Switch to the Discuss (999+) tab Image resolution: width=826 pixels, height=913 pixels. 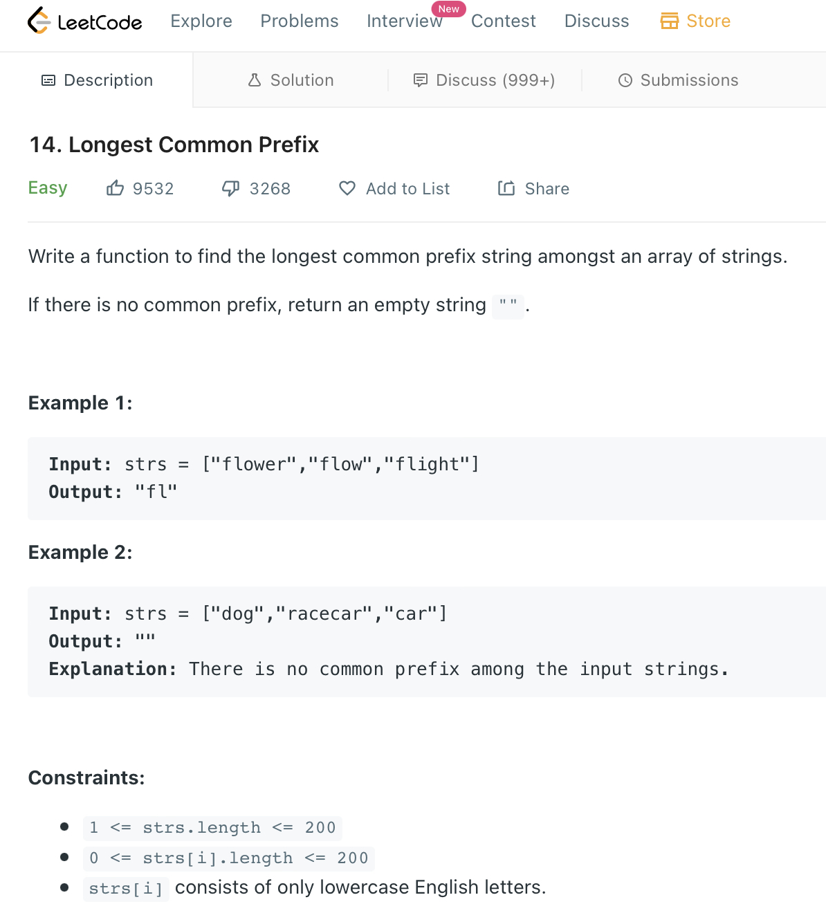(495, 80)
